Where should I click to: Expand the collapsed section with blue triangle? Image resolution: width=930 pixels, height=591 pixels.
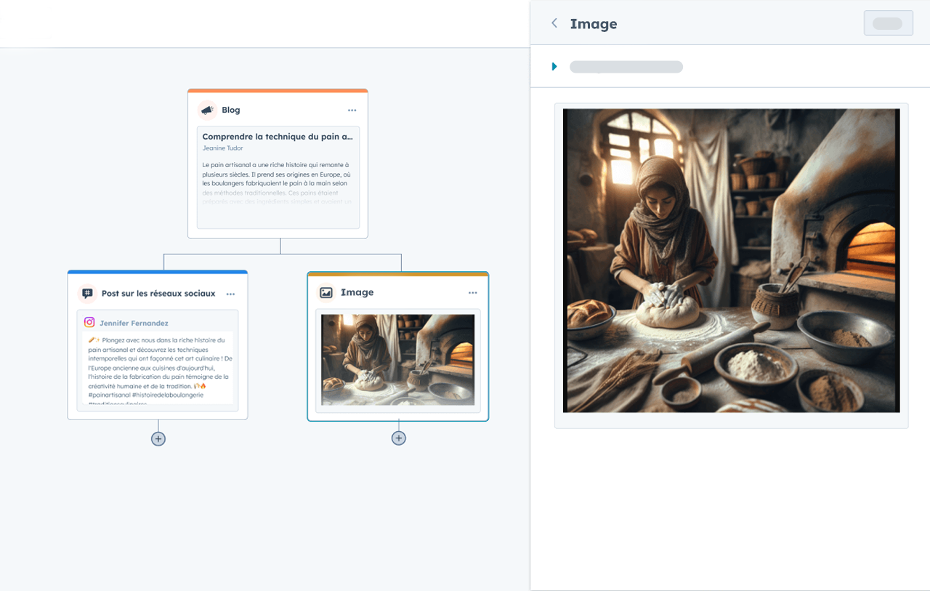click(x=554, y=67)
